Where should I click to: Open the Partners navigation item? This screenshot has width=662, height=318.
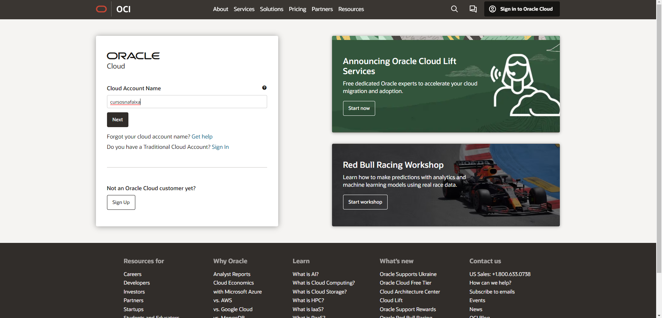tap(322, 9)
